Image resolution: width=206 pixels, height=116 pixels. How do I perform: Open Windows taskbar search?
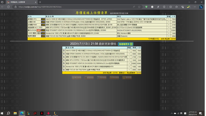point(8,113)
